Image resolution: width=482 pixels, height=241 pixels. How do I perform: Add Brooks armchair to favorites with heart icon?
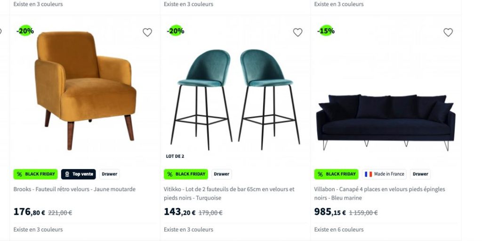[x=147, y=32]
